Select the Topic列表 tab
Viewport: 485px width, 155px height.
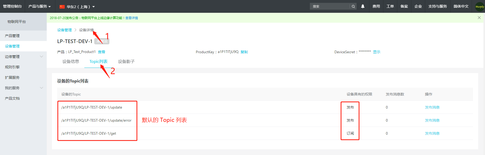98,62
